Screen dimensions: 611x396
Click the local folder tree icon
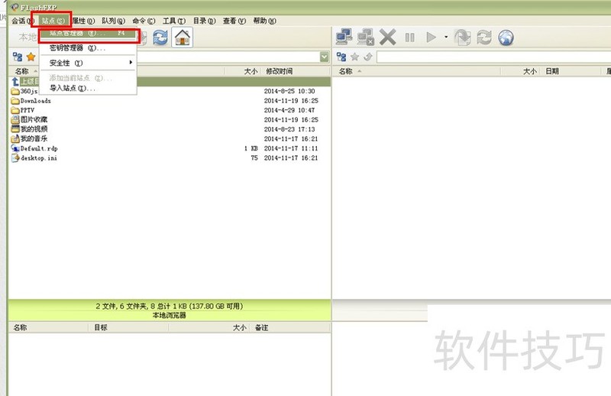click(x=18, y=57)
